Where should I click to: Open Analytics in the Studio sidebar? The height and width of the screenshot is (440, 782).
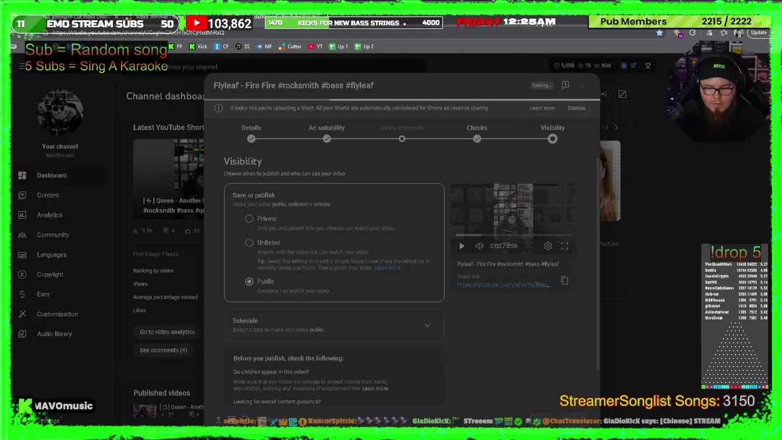coord(49,215)
